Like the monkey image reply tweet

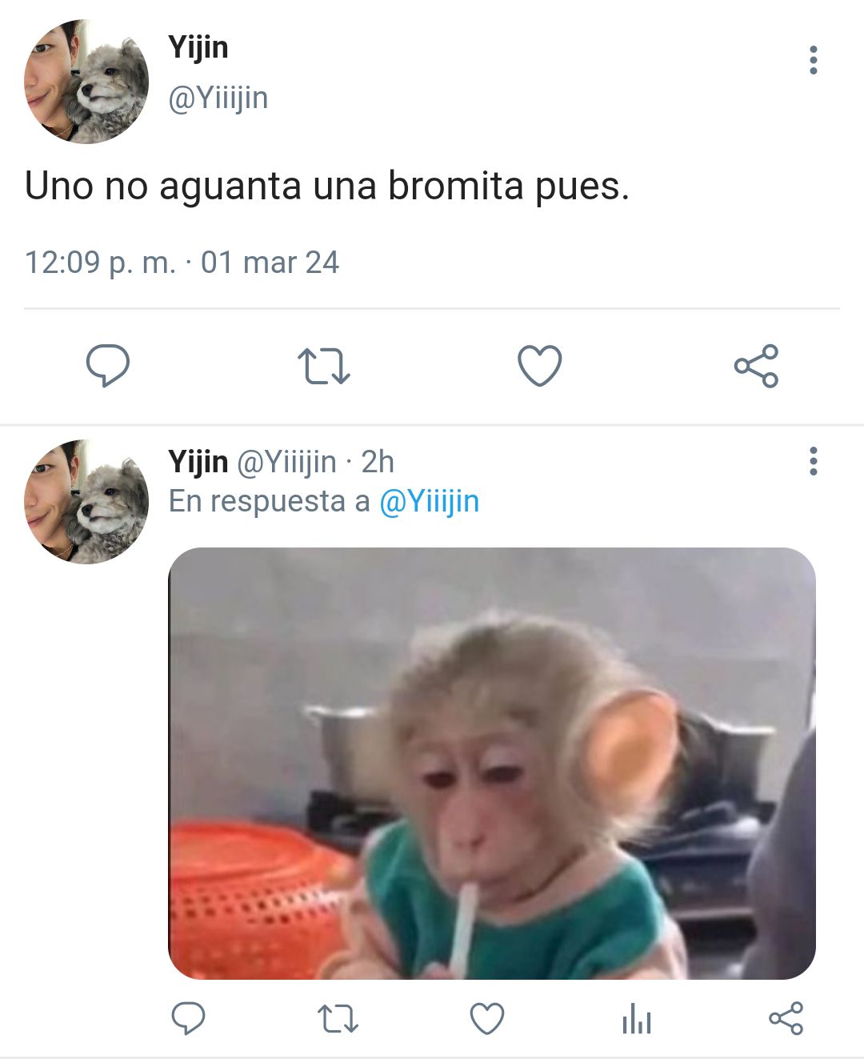tap(486, 1019)
